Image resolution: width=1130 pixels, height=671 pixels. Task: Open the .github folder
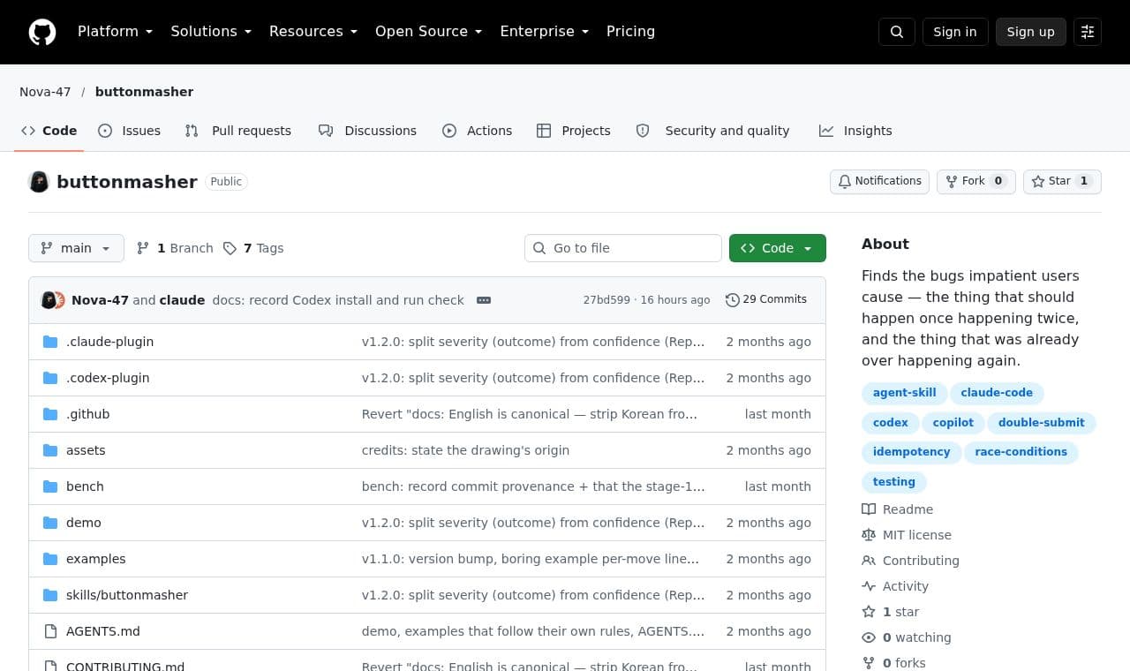point(87,414)
